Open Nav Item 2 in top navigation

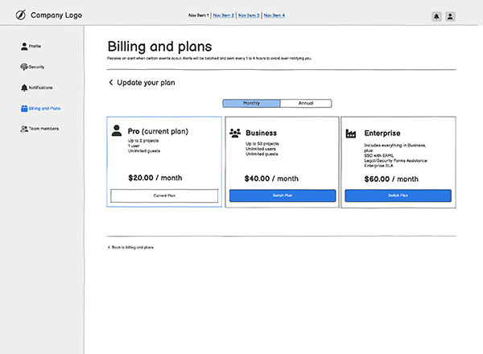(x=223, y=15)
